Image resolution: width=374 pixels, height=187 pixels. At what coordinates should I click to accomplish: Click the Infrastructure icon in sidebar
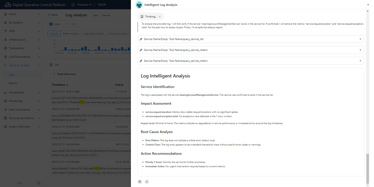tap(6, 40)
